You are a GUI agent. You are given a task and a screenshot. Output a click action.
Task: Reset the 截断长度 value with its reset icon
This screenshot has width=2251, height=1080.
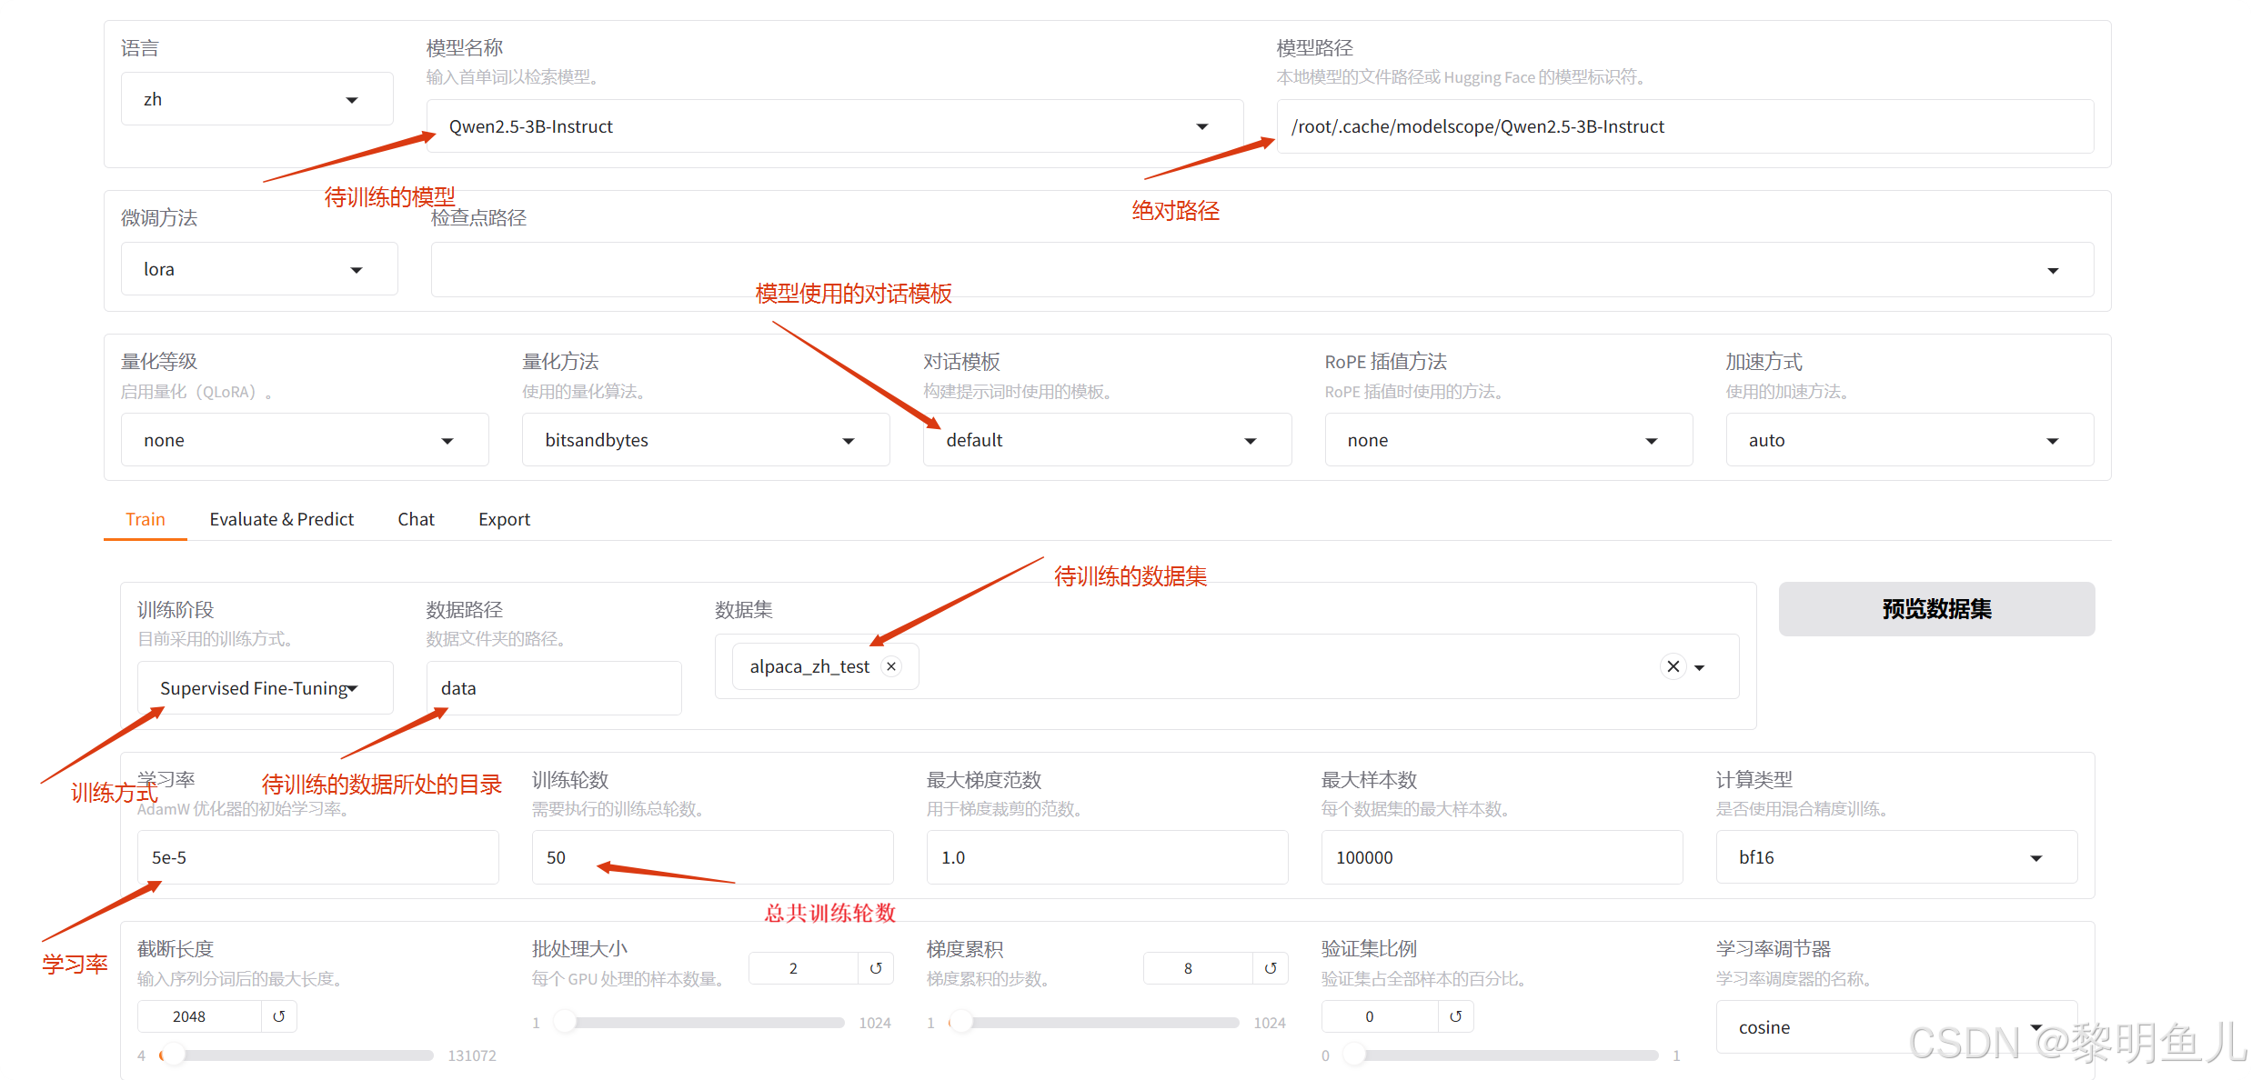(x=279, y=1016)
